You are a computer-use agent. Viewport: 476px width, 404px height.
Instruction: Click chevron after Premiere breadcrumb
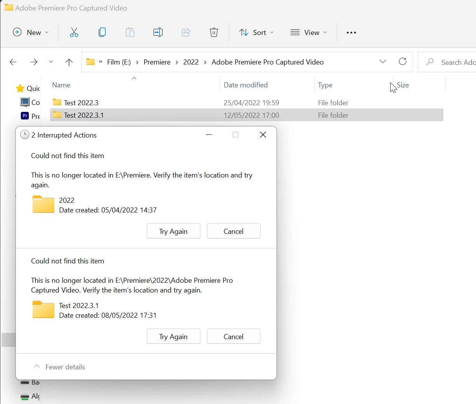point(177,62)
